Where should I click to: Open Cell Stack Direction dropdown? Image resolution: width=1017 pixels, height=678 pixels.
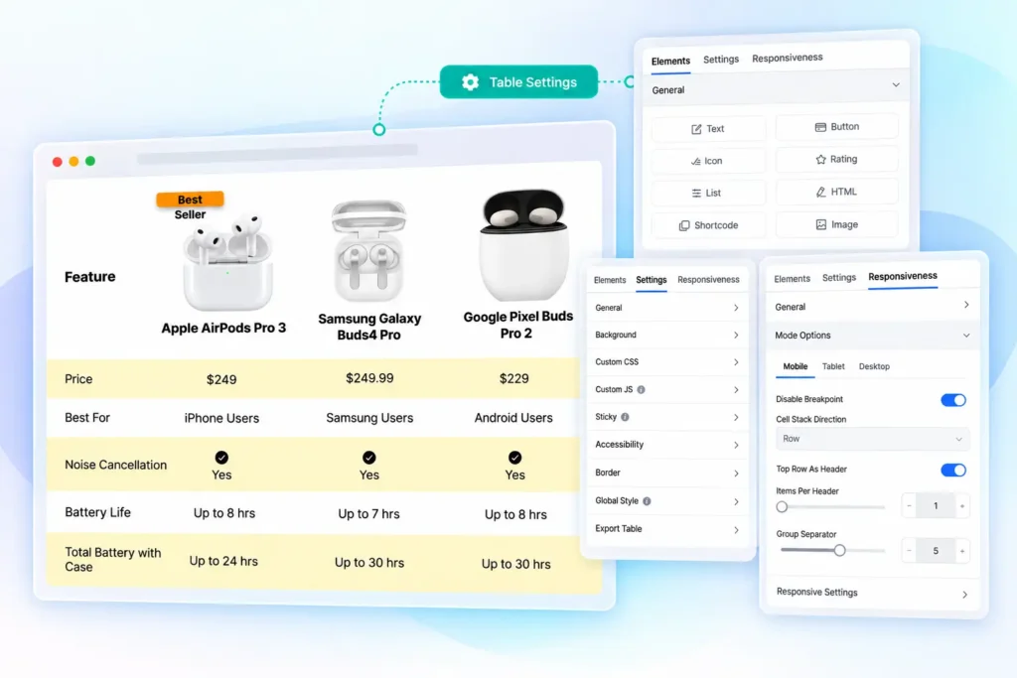tap(872, 439)
